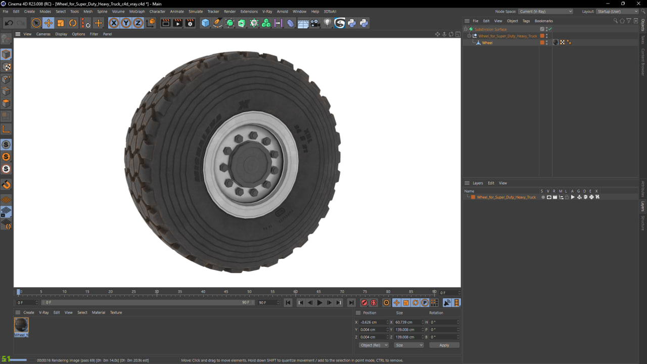The height and width of the screenshot is (364, 647).
Task: Toggle Autokeying button
Action: [x=374, y=303]
